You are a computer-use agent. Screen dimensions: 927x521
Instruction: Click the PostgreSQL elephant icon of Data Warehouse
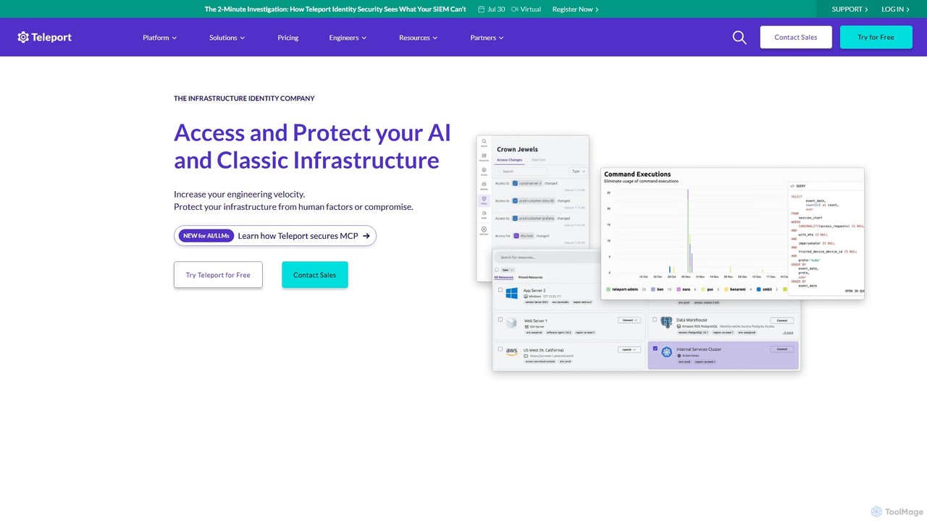coord(666,322)
